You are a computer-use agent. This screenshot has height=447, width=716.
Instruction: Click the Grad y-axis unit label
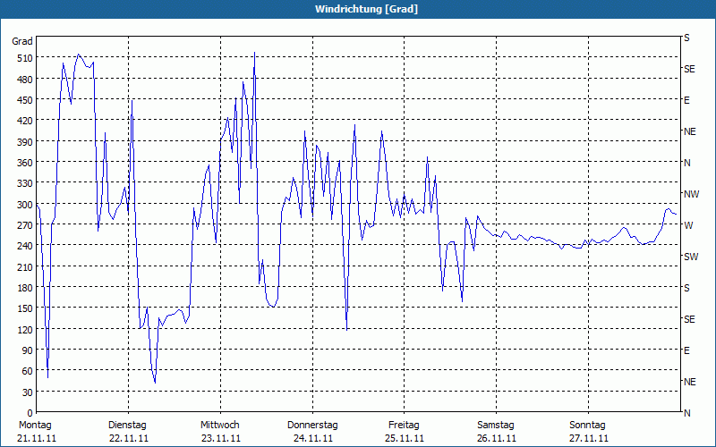click(x=22, y=41)
